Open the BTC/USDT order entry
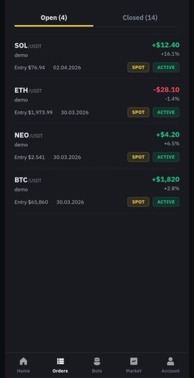This screenshot has width=194, height=378. coord(97,190)
